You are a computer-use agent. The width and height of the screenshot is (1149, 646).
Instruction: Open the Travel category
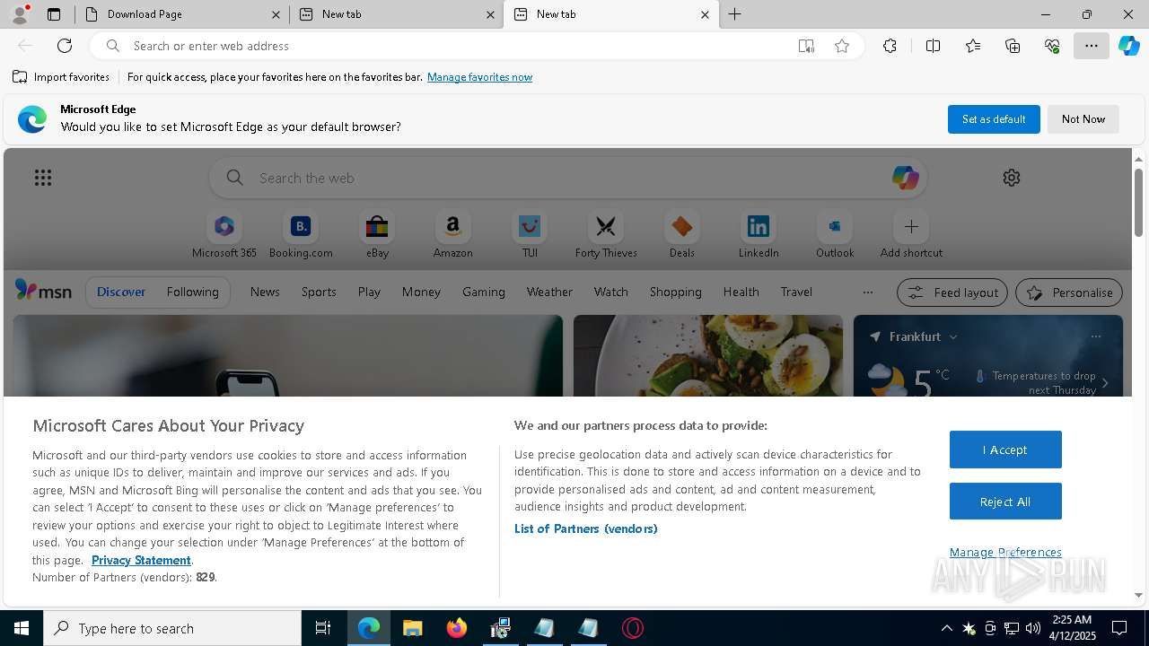(796, 292)
